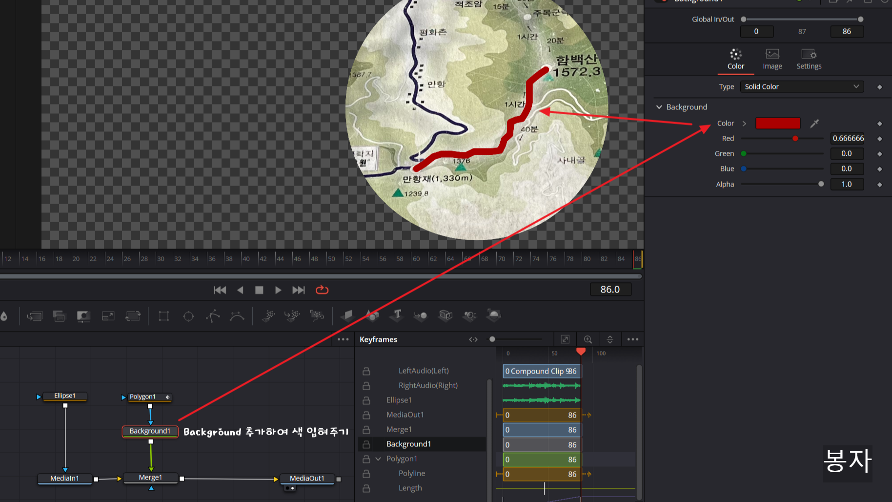Add a Merge 3D node
The image size is (892, 502).
coord(421,316)
